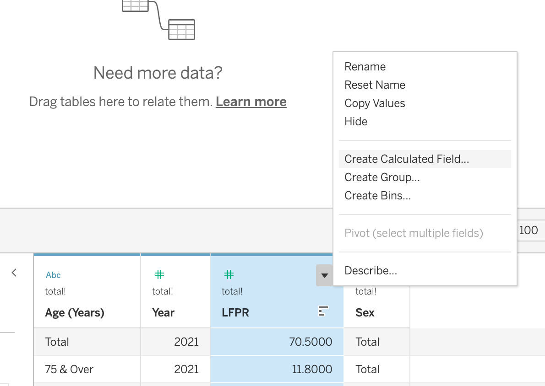Hide the field via the Hide option
The width and height of the screenshot is (545, 386).
tap(356, 122)
